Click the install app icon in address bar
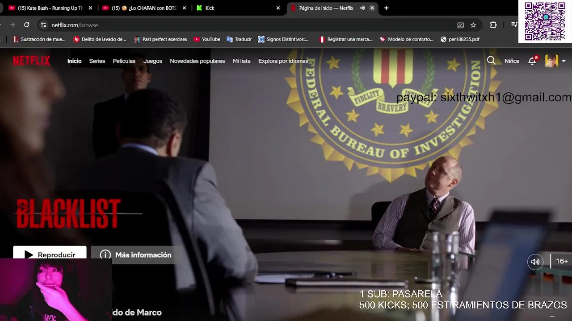The width and height of the screenshot is (572, 321). pos(460,25)
